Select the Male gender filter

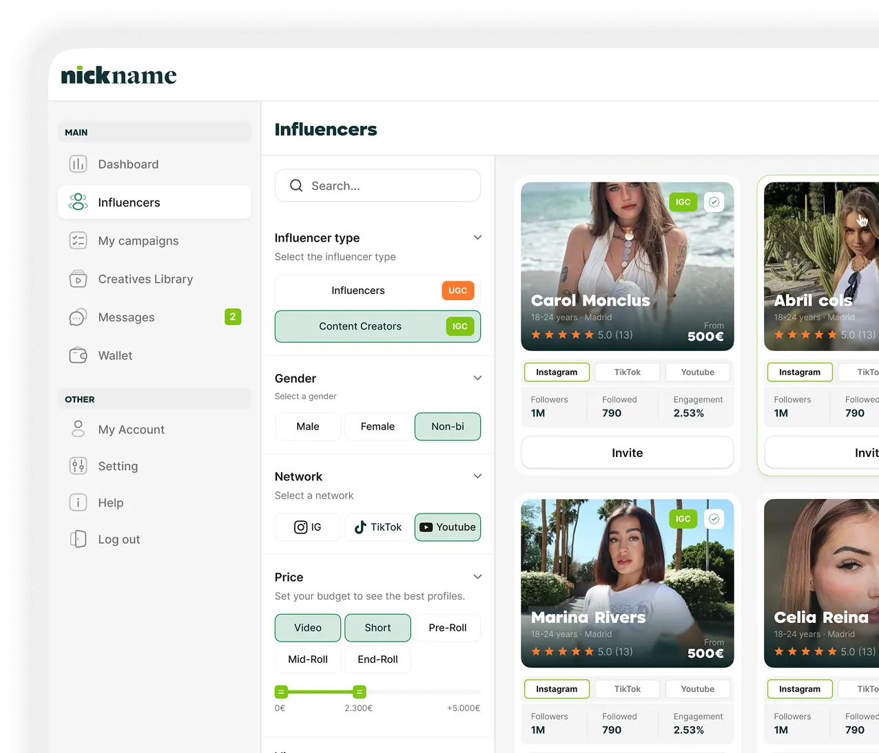[x=307, y=426]
